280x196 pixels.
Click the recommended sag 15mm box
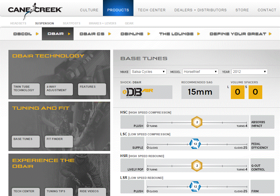click(200, 92)
